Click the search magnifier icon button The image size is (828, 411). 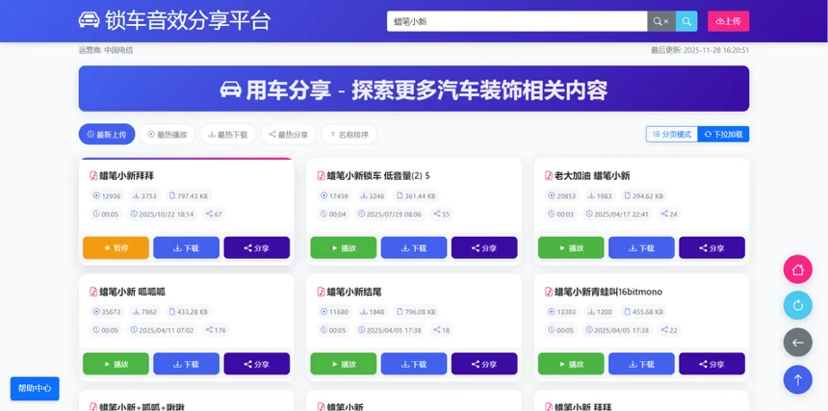coord(686,21)
